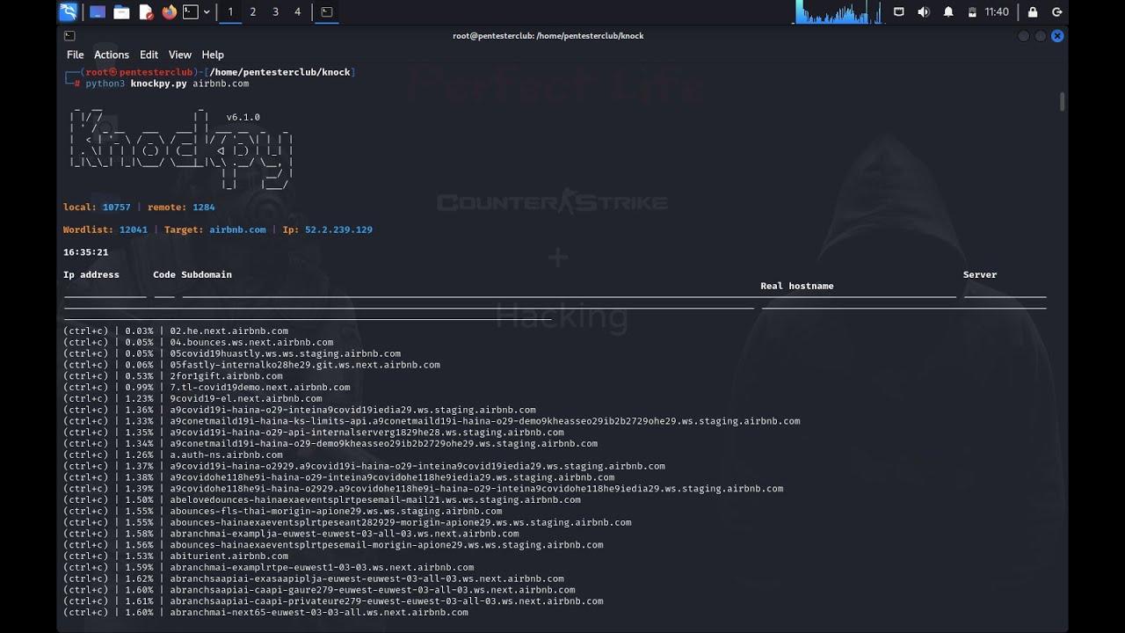Click the prompt path /home/pentesterclub/knock
This screenshot has width=1125, height=633.
[x=280, y=72]
